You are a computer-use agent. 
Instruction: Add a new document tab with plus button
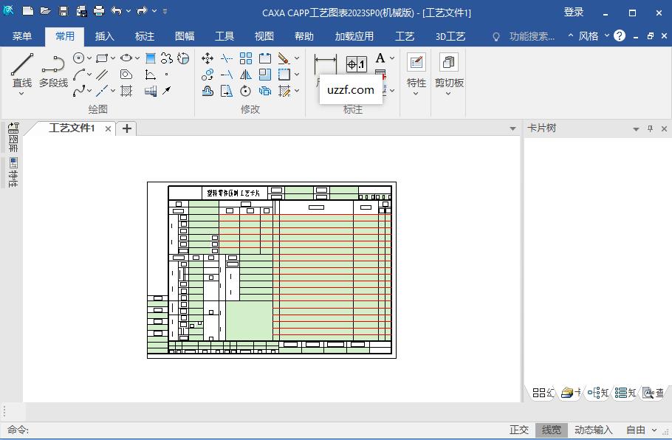coord(127,128)
